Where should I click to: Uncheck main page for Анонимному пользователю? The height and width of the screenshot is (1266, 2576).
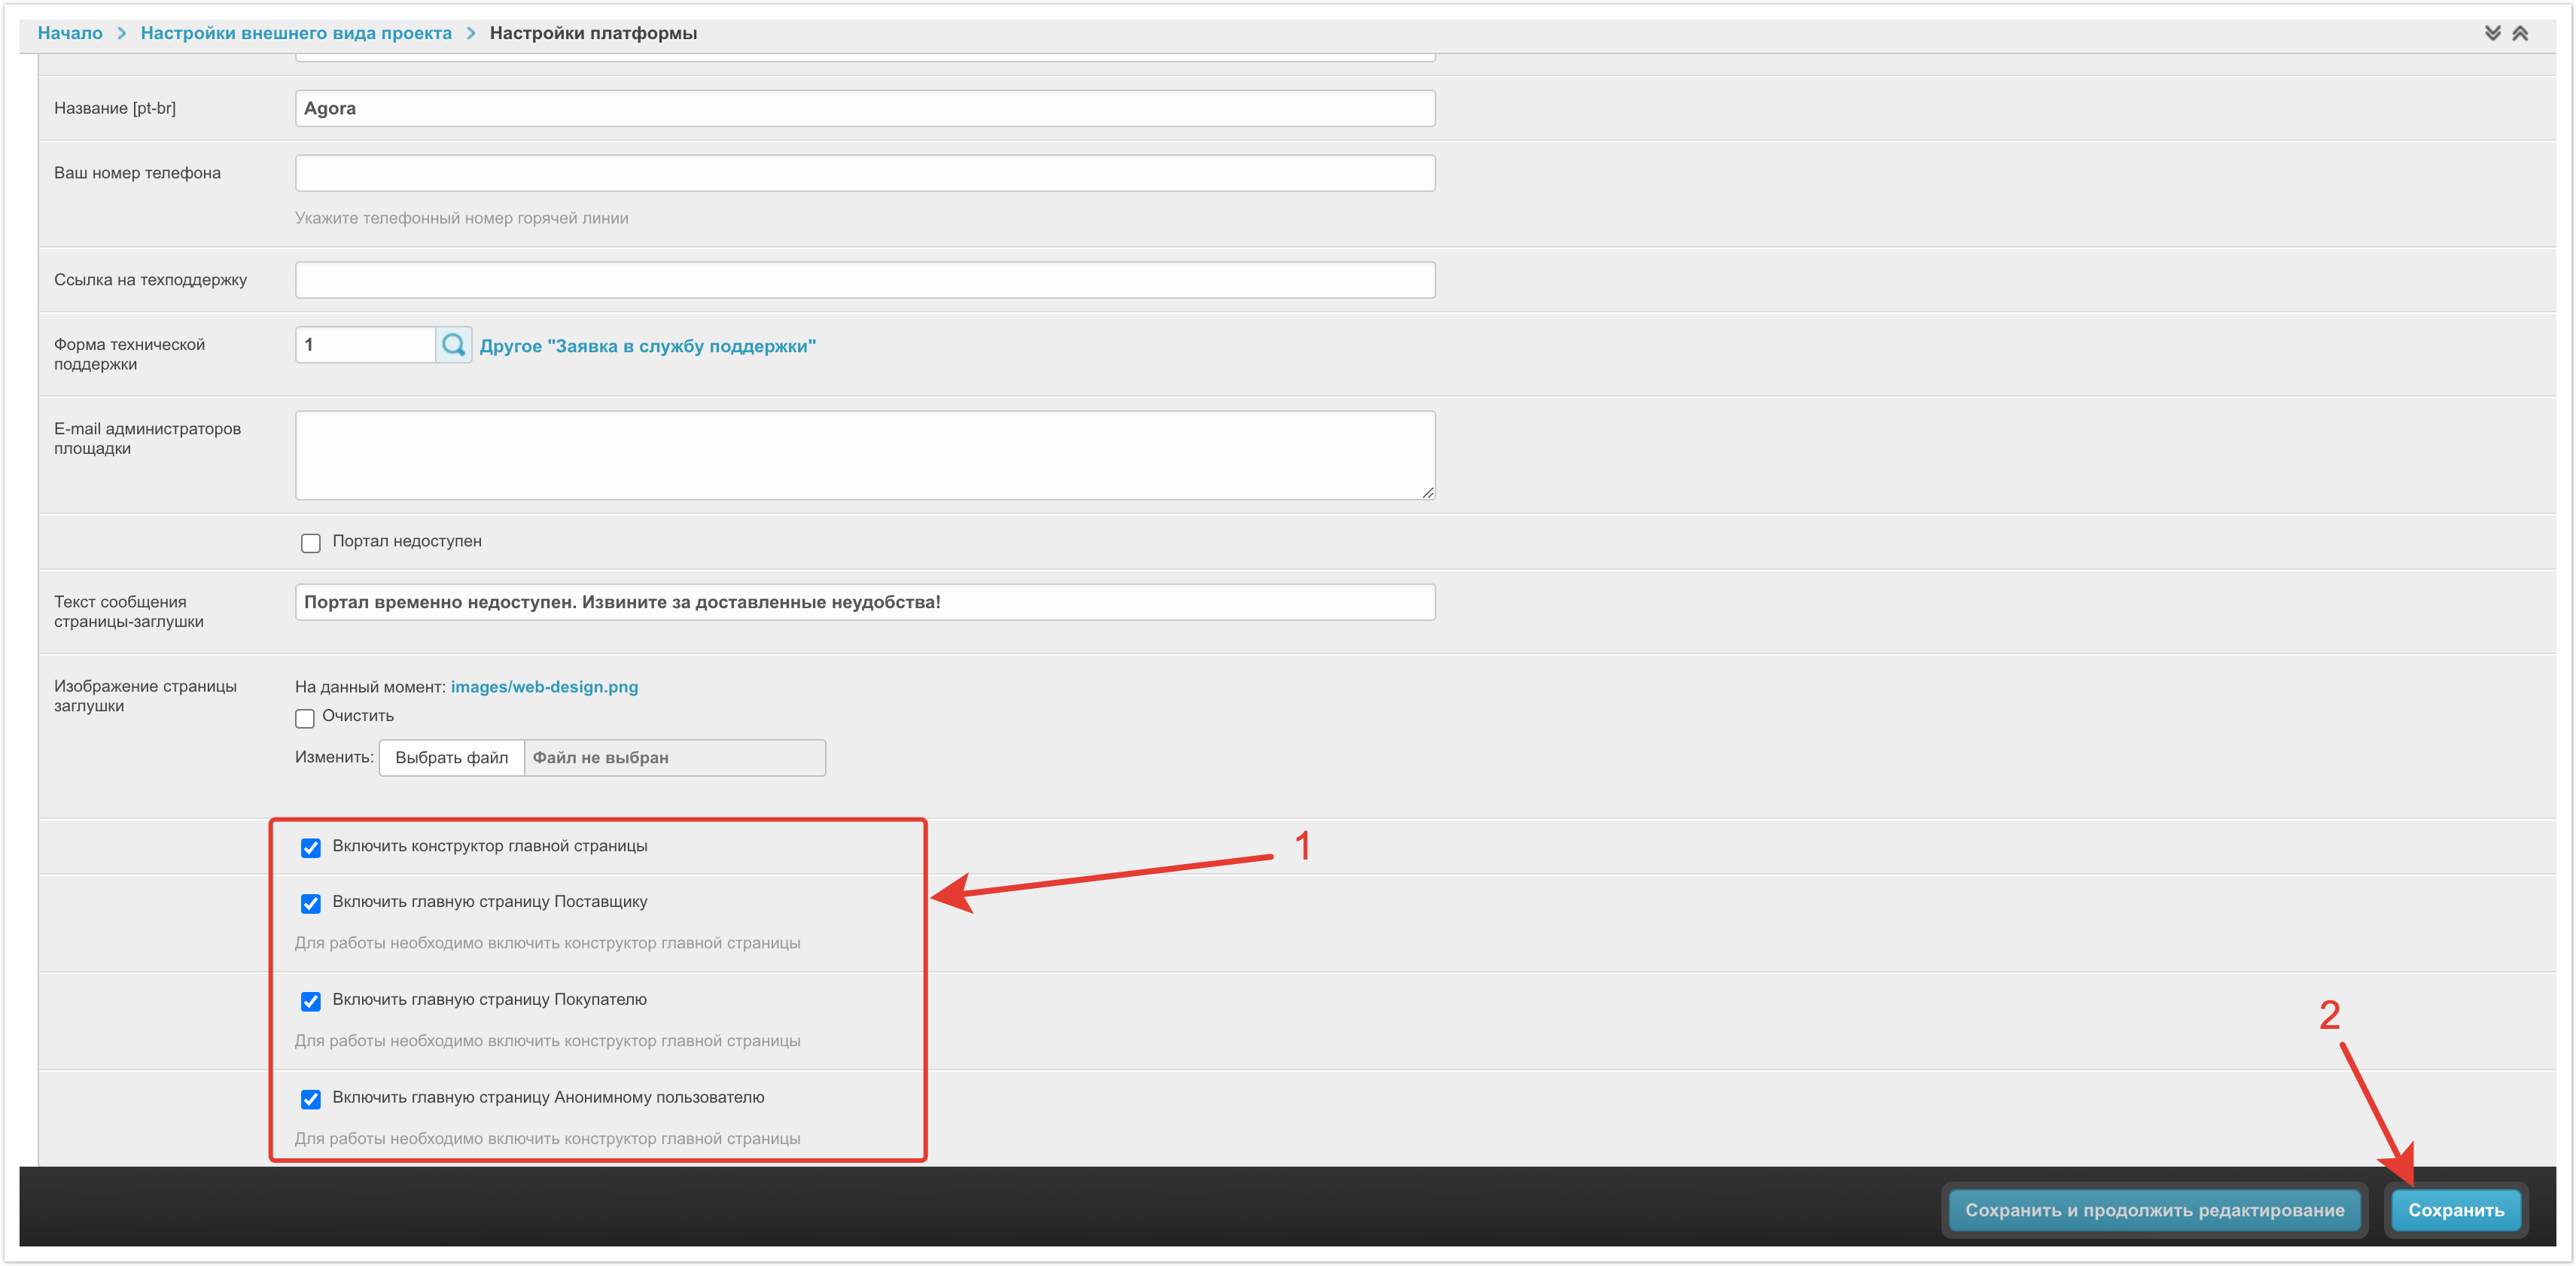click(311, 1100)
